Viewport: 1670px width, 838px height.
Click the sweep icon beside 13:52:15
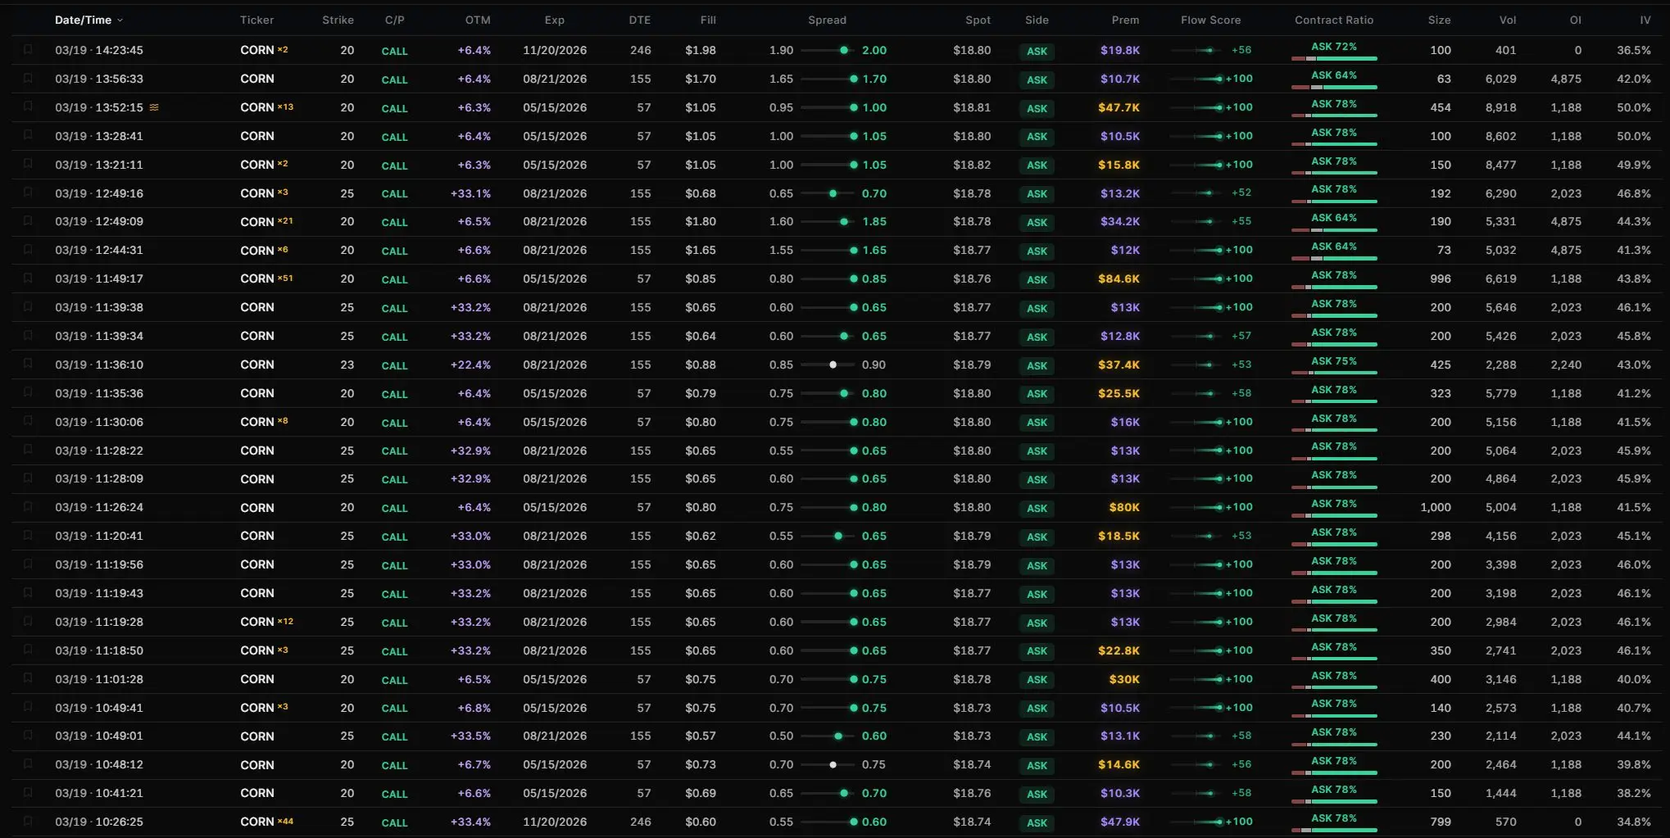(153, 107)
